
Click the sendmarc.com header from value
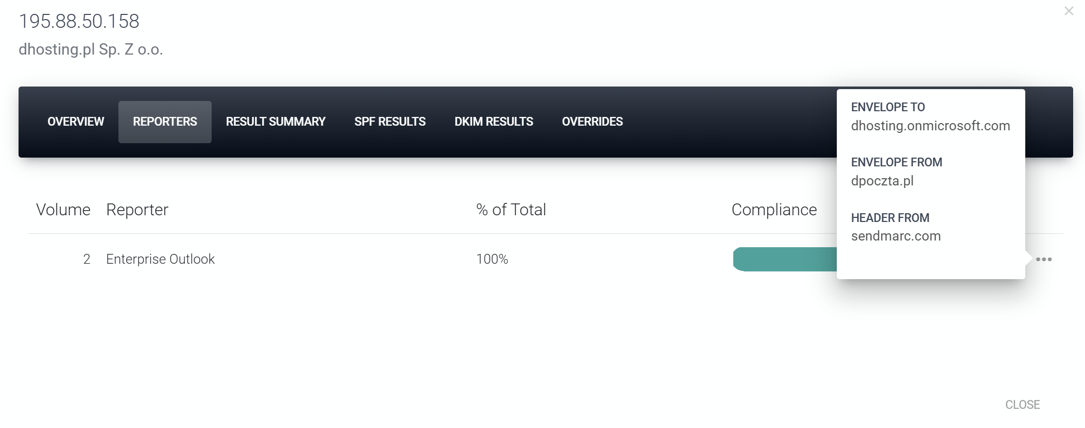(895, 236)
